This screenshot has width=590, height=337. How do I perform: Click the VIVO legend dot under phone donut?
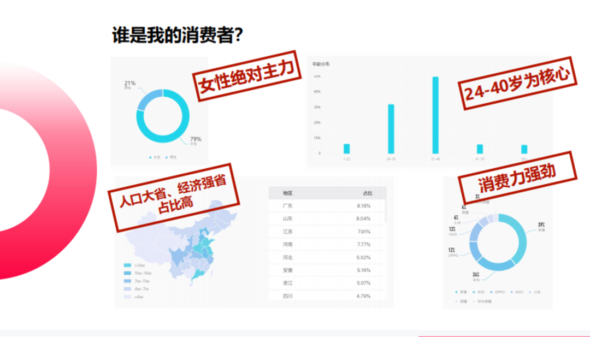[x=511, y=292]
